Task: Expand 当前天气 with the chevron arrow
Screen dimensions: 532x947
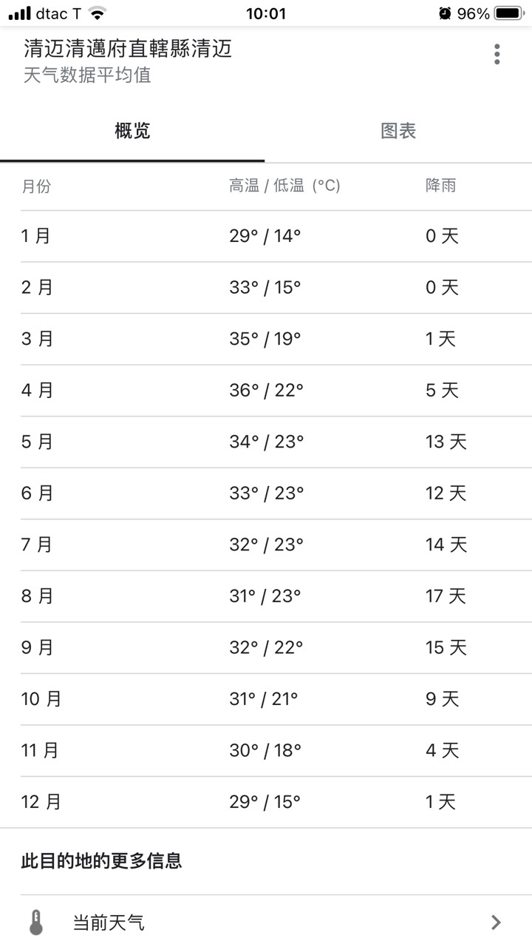Action: click(x=496, y=923)
